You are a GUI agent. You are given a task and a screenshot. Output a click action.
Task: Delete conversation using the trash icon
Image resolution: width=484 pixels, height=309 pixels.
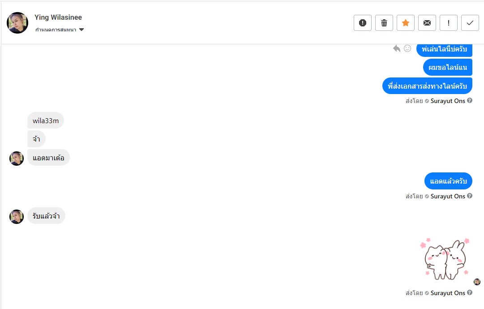384,23
